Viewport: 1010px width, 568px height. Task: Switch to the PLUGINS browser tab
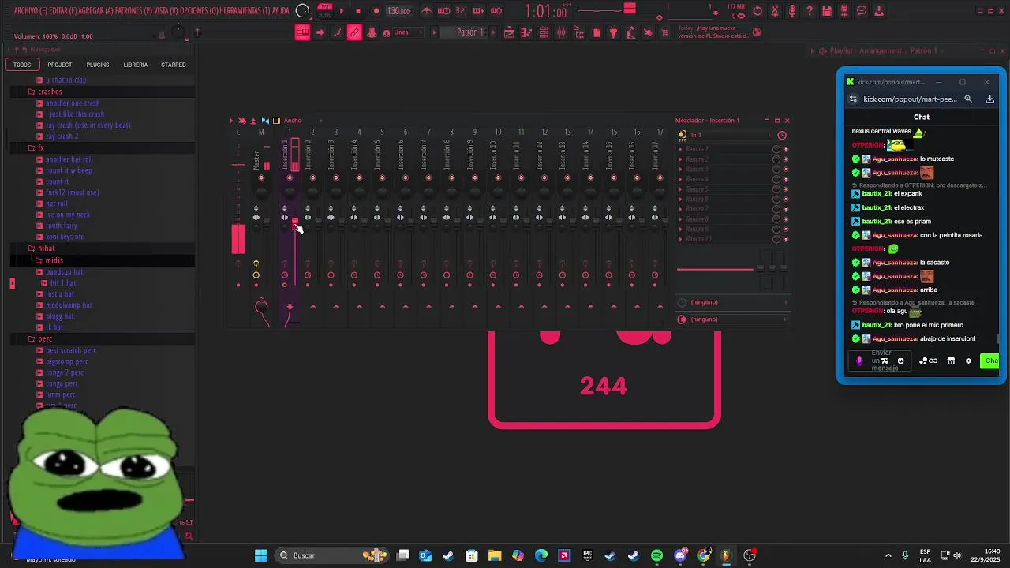tap(98, 65)
